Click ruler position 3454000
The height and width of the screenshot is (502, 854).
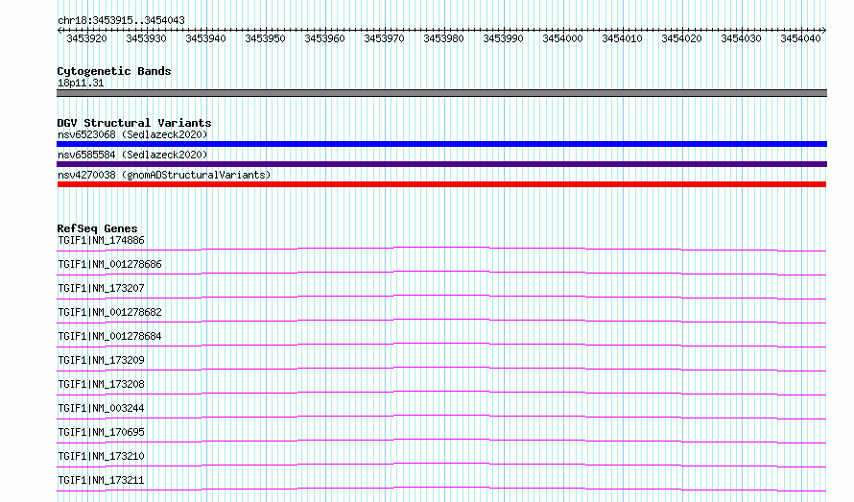[x=562, y=38]
